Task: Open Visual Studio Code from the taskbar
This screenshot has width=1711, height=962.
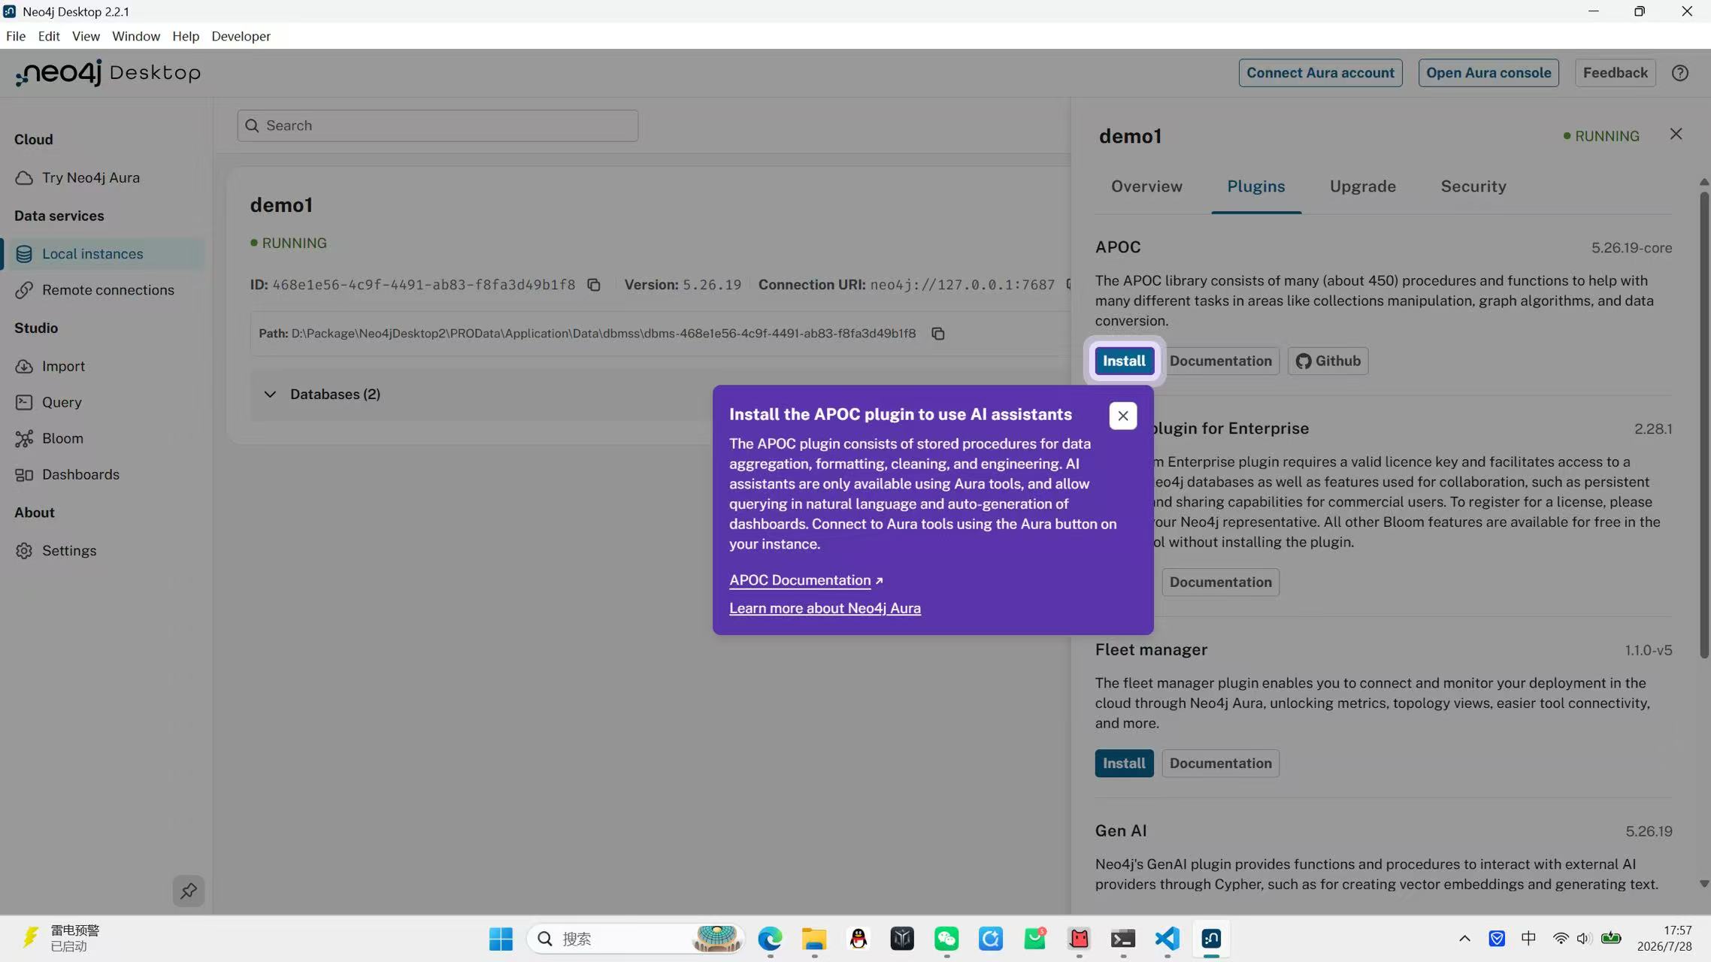Action: 1167,939
